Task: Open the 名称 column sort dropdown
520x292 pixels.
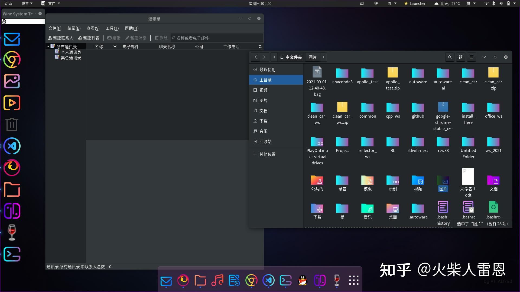Action: pos(115,46)
